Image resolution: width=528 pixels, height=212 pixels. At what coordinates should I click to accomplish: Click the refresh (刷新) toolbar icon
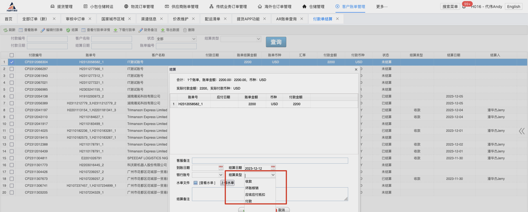pos(5,30)
